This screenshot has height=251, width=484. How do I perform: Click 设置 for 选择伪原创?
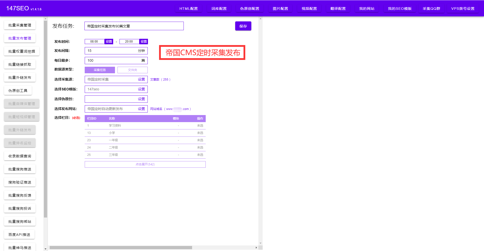coord(141,99)
